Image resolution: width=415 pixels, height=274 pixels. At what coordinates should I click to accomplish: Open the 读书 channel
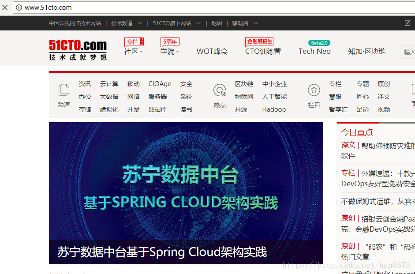tap(186, 109)
